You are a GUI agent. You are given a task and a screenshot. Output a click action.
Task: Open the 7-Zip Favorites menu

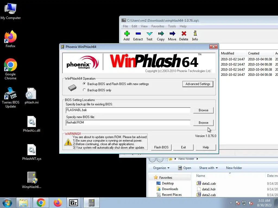pos(158,26)
